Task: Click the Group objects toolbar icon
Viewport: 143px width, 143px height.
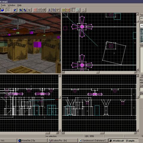Action: [x=21, y=10]
